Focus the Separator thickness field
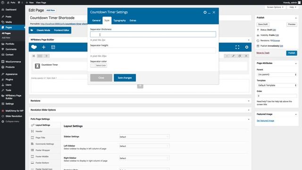 [x=153, y=34]
